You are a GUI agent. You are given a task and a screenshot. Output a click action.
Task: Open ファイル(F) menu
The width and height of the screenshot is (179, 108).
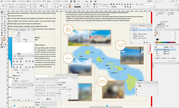7,1
